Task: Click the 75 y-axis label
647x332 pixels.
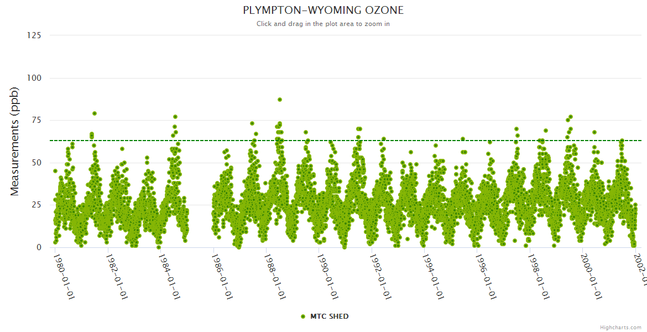Action: [36, 120]
